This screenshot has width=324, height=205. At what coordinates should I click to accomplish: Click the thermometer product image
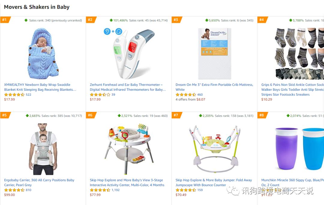point(129,54)
